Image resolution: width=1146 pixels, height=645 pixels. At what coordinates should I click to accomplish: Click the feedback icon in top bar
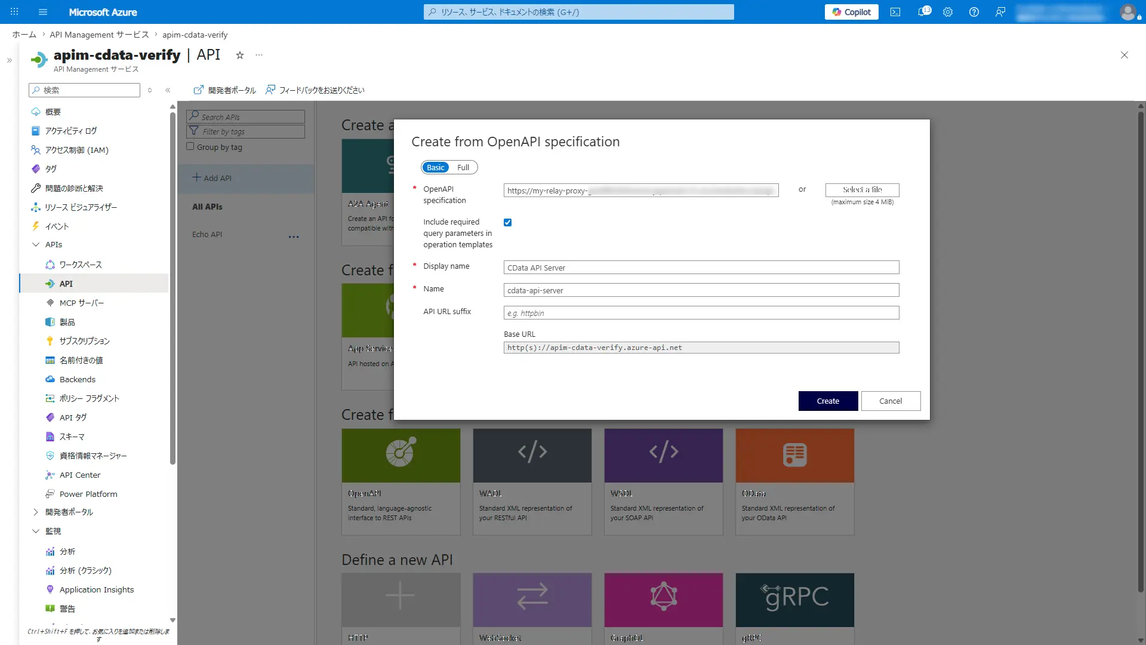pos(1000,12)
